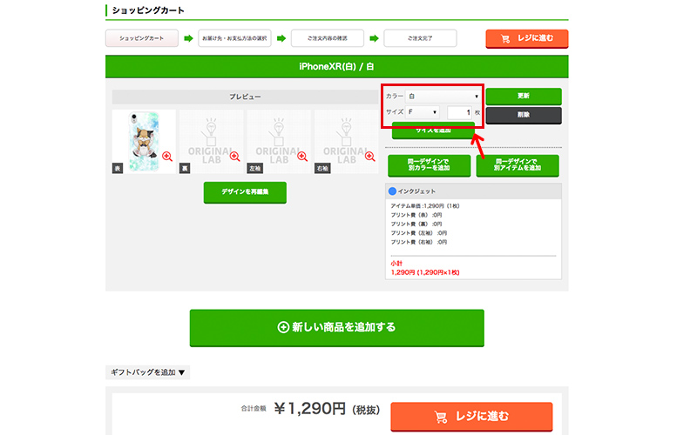Select the ショッピングカート step tab

click(142, 38)
